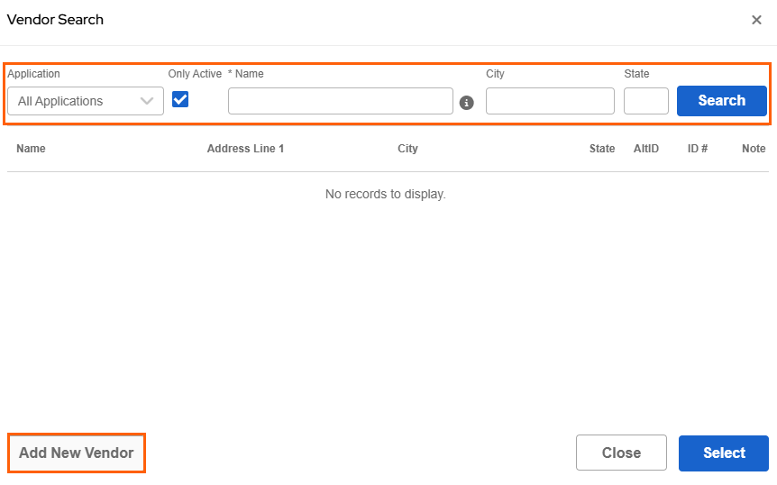Open the Add New Vendor link
Viewport: 777px width, 485px height.
(77, 453)
